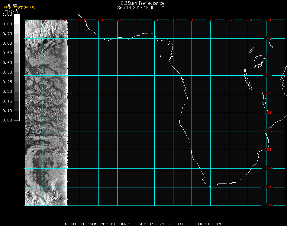Click the orange "NASA Langley (M04.0)" label
The width and height of the screenshot is (287, 226).
[x=19, y=7]
